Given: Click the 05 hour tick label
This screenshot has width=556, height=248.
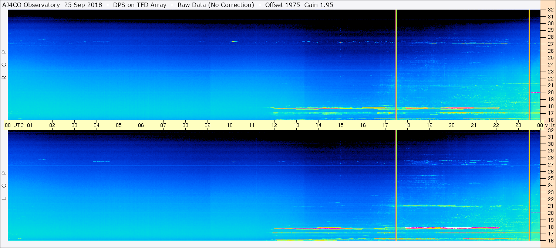Looking at the screenshot, I should [x=119, y=125].
